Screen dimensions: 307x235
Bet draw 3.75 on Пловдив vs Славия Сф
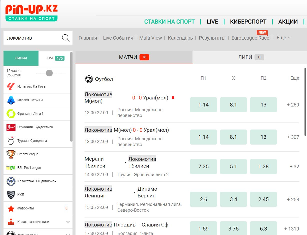click(233, 228)
